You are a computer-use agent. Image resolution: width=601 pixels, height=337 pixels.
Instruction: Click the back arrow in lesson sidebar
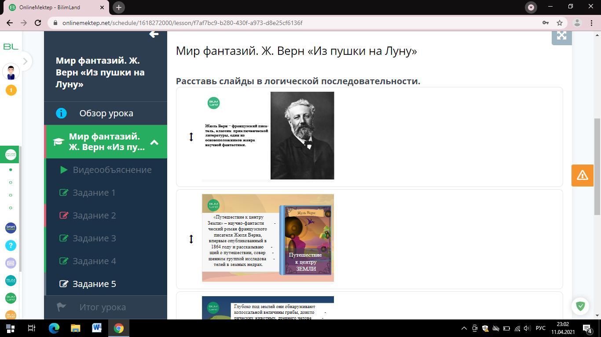(154, 34)
